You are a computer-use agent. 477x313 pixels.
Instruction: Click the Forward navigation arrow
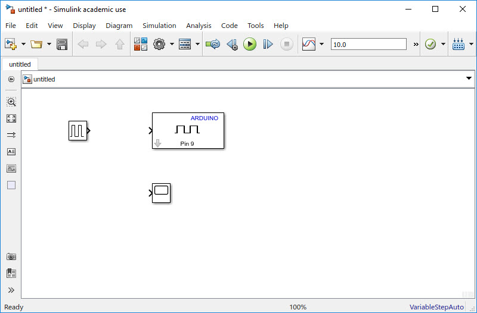(101, 44)
